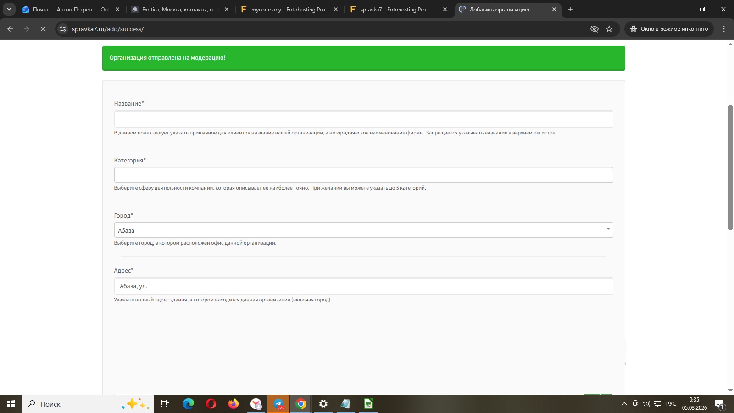This screenshot has height=413, width=734.
Task: Click the Windows taskbar Поиск search box
Action: tap(88, 404)
